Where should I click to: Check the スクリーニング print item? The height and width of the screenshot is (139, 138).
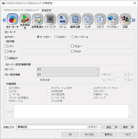(91, 98)
